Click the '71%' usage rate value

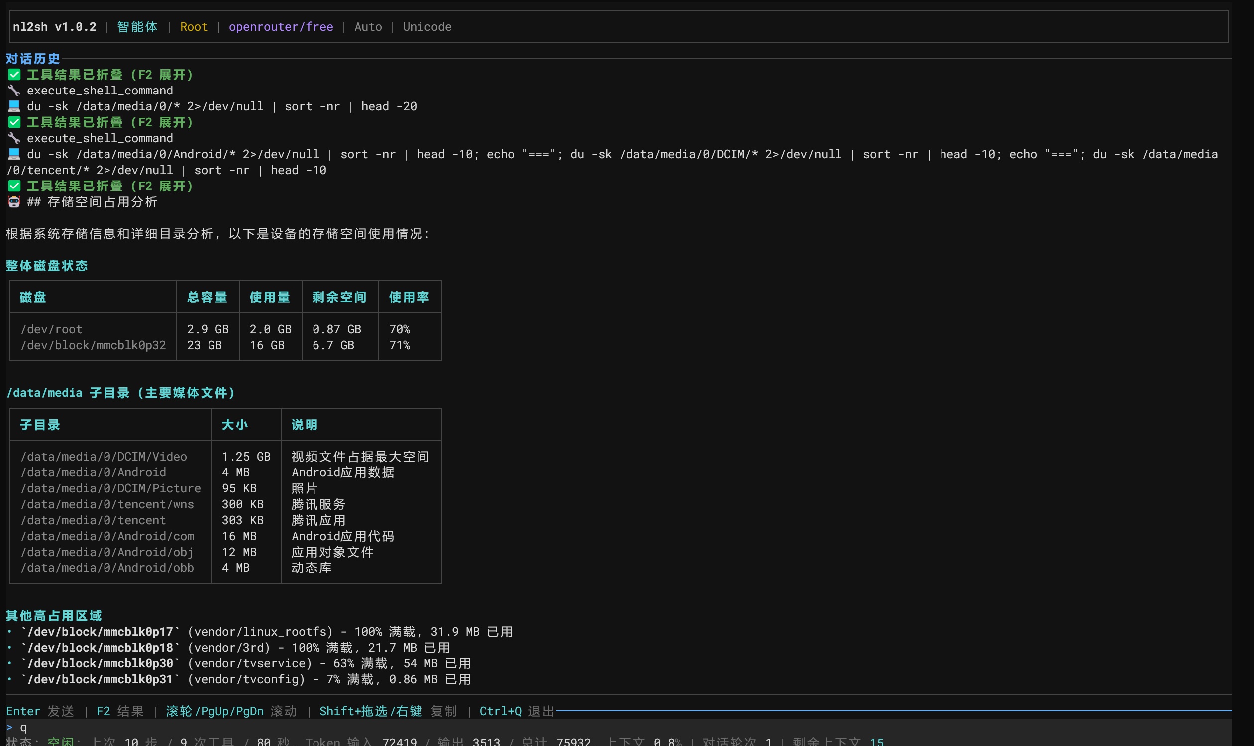pos(400,345)
